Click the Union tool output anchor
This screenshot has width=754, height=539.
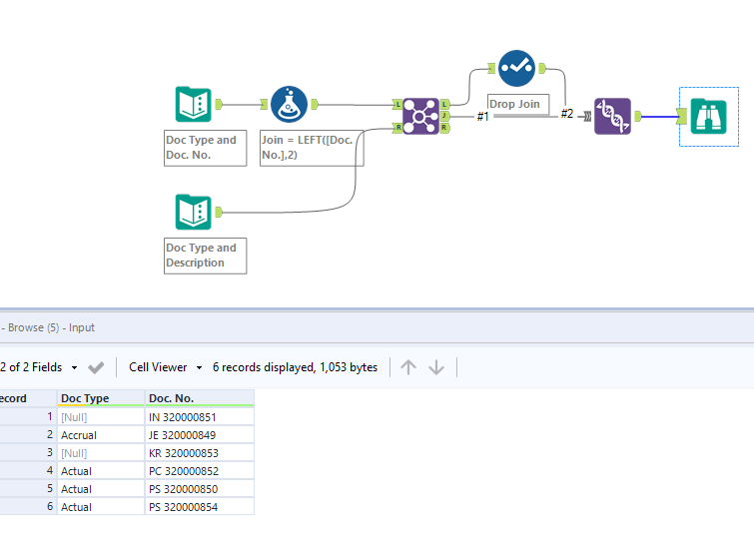click(637, 117)
